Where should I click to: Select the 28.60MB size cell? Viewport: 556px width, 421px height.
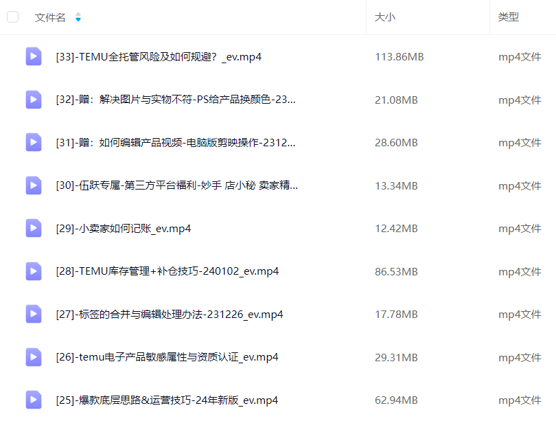click(396, 143)
